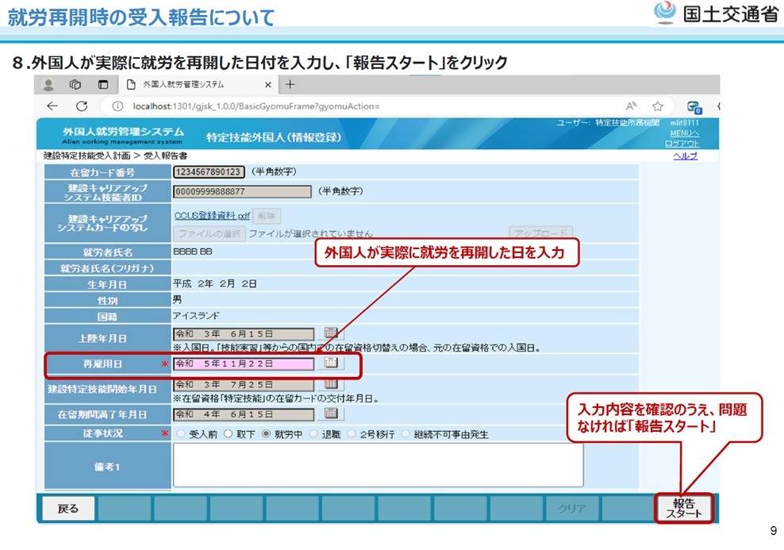The width and height of the screenshot is (784, 550).
Task: Open browser profile icon
Action: tap(48, 84)
